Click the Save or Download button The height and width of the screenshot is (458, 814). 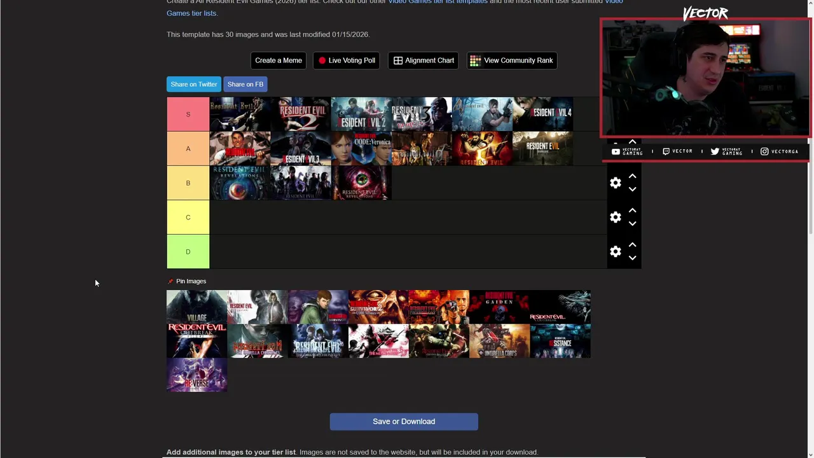(x=404, y=422)
